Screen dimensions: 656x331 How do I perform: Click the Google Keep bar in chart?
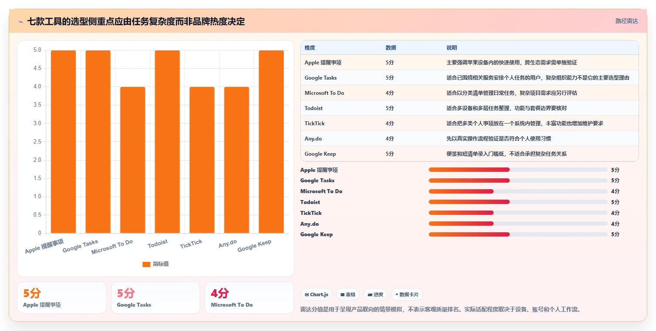(271, 142)
